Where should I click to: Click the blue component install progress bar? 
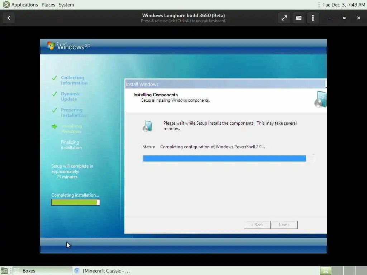228,158
